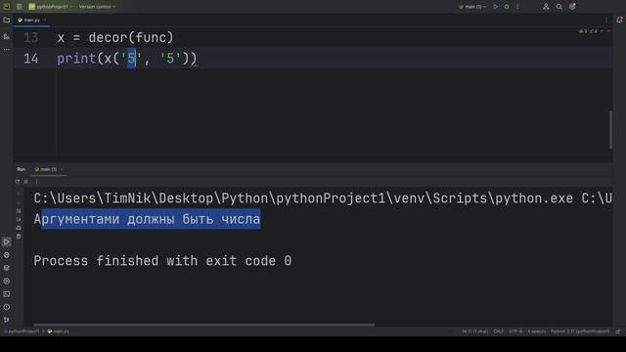Viewport: 626px width, 352px height.
Task: Open the Version control dropdown
Action: tap(97, 7)
